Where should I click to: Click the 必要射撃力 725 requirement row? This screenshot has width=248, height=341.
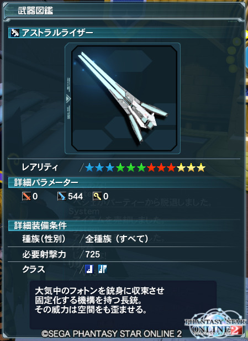124,254
